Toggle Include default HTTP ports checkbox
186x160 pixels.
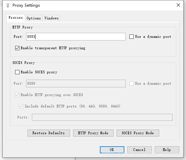[x=21, y=106]
